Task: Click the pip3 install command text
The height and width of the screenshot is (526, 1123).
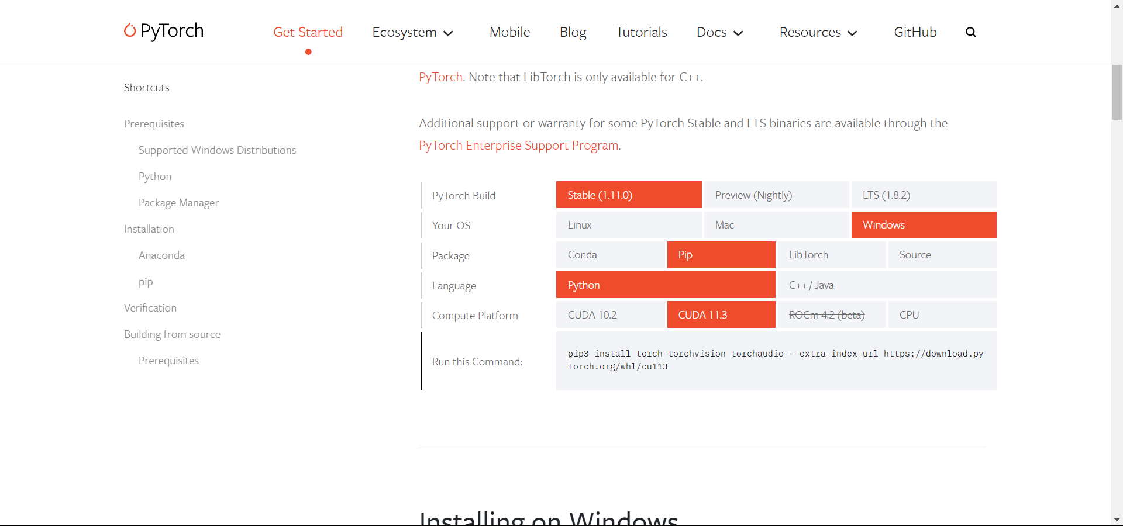Action: click(x=776, y=360)
